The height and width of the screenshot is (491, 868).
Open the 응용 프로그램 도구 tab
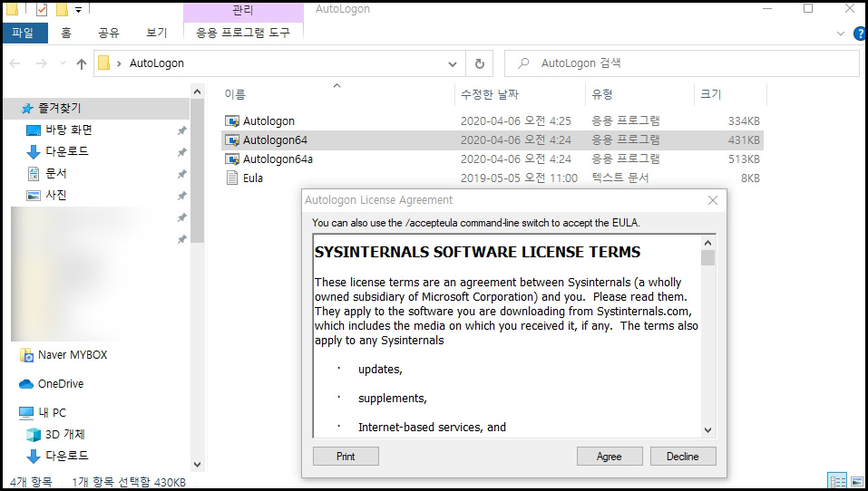click(x=243, y=33)
